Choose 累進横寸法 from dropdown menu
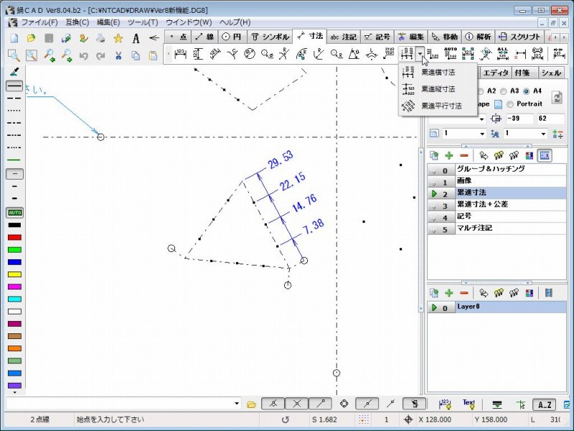The height and width of the screenshot is (431, 574). [x=438, y=73]
